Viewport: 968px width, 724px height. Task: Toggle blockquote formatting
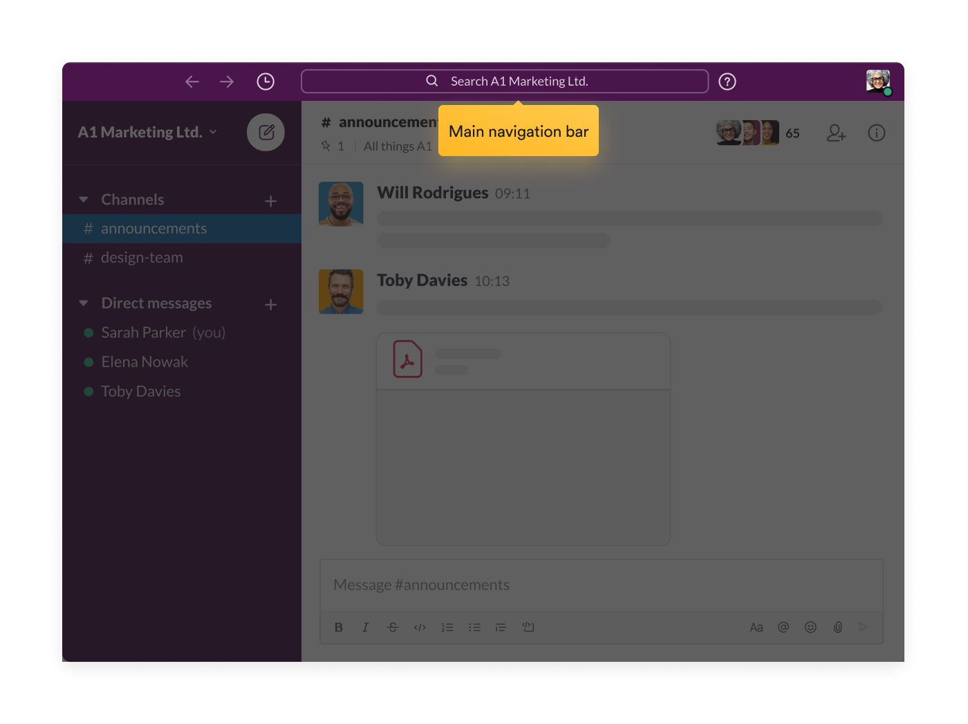(x=501, y=627)
